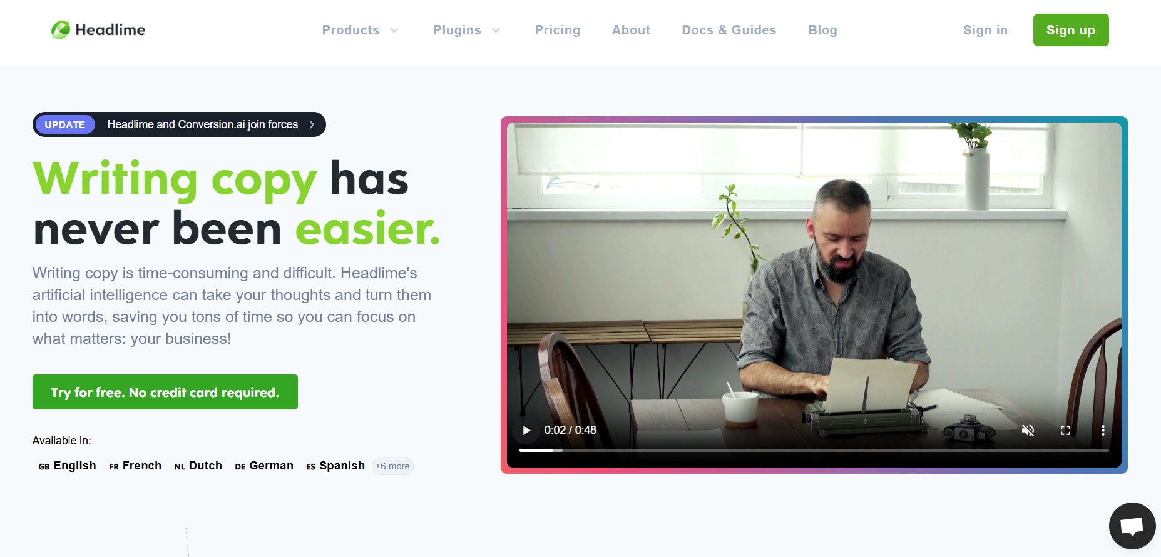Unmute the video sound

pos(1028,430)
